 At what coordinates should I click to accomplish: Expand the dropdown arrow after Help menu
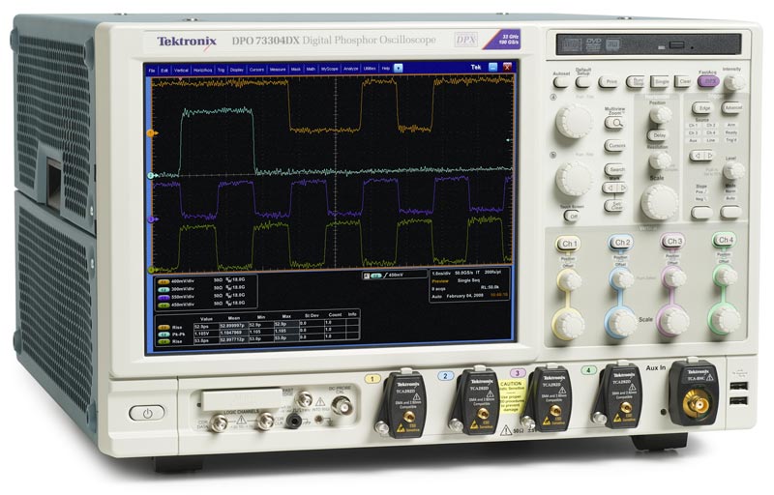(x=398, y=70)
